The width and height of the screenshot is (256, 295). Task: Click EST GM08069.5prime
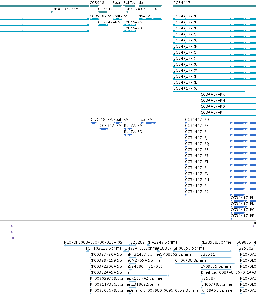(x=175, y=254)
